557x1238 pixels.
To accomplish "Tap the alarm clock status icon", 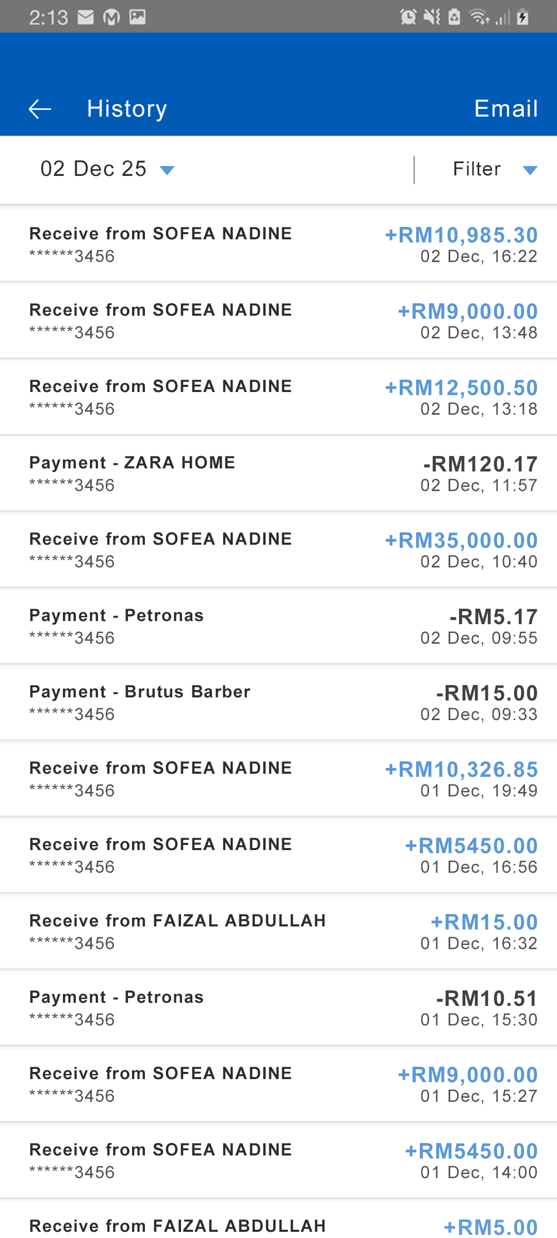I will coord(408,18).
